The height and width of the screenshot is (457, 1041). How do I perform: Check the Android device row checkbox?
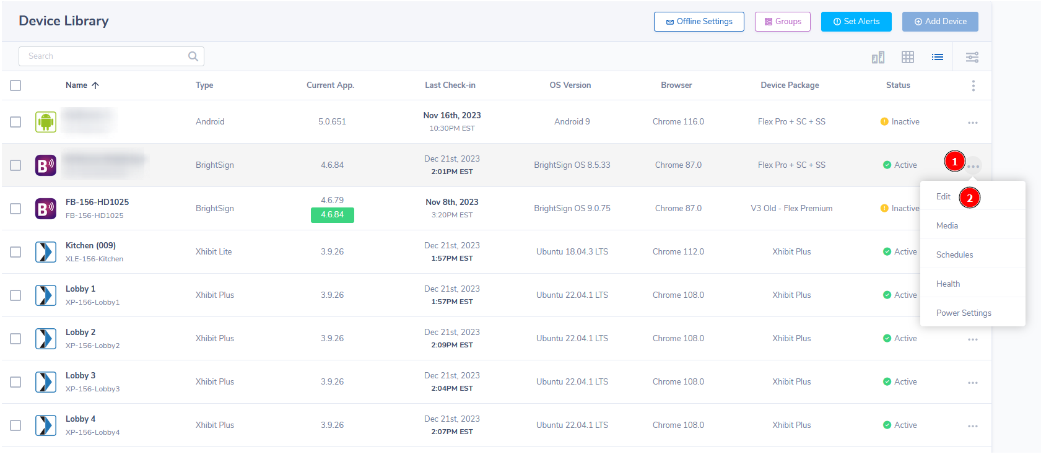coord(15,122)
